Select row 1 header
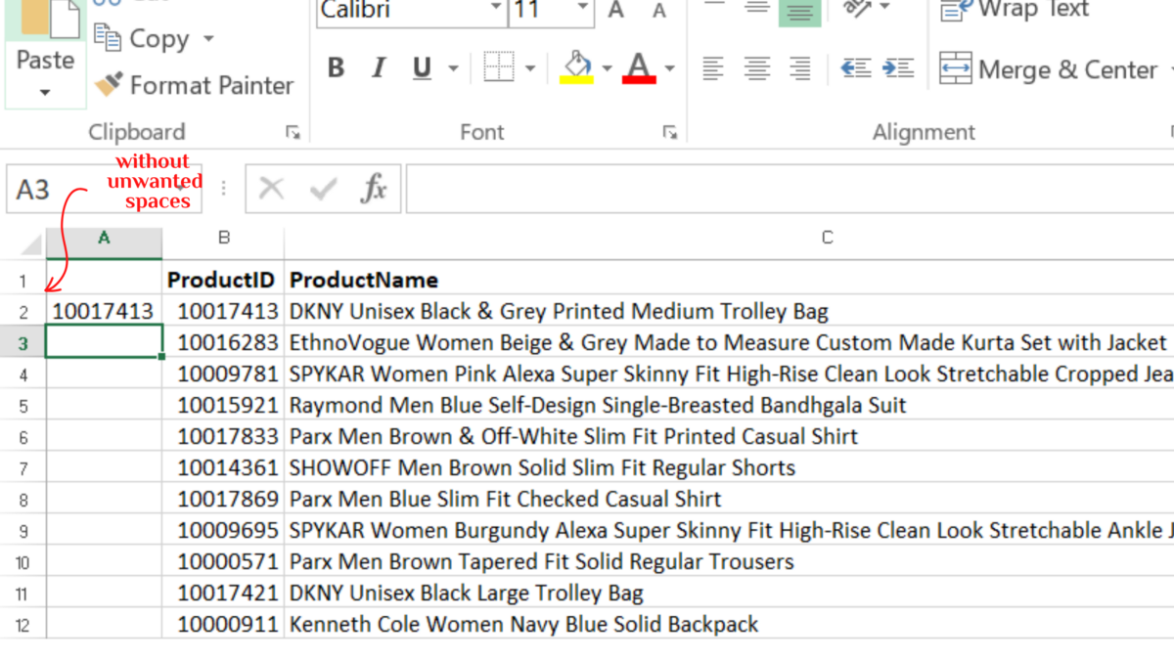 23,281
